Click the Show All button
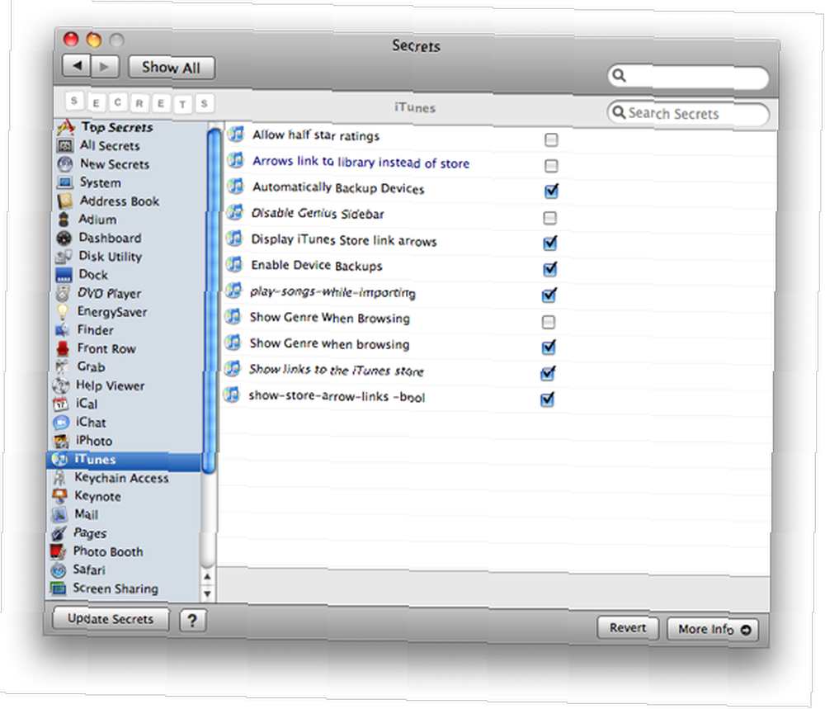 pos(171,68)
